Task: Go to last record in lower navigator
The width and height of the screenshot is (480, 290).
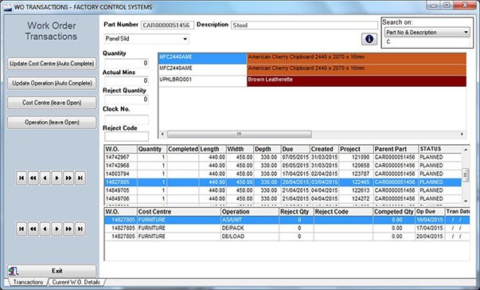Action: (x=80, y=229)
